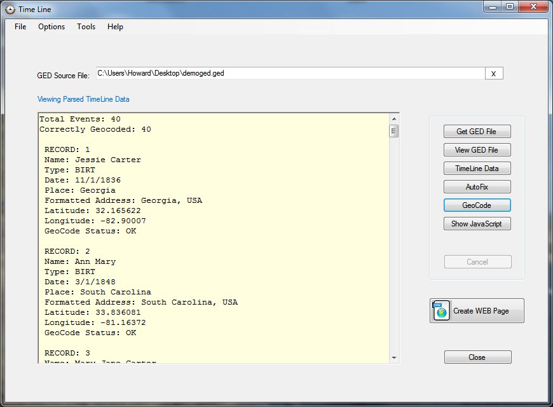Click the Get GED File button
The width and height of the screenshot is (553, 407).
[477, 131]
